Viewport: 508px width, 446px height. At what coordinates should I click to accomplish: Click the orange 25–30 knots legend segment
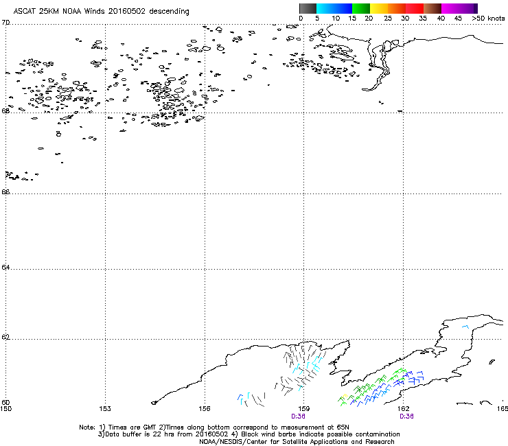coord(397,8)
